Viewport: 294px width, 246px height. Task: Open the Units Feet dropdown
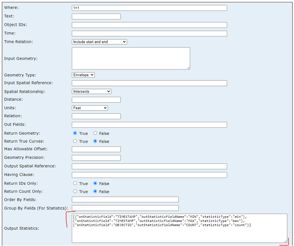[x=90, y=108]
